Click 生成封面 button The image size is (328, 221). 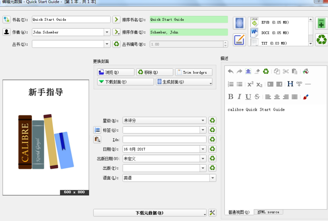(184, 82)
